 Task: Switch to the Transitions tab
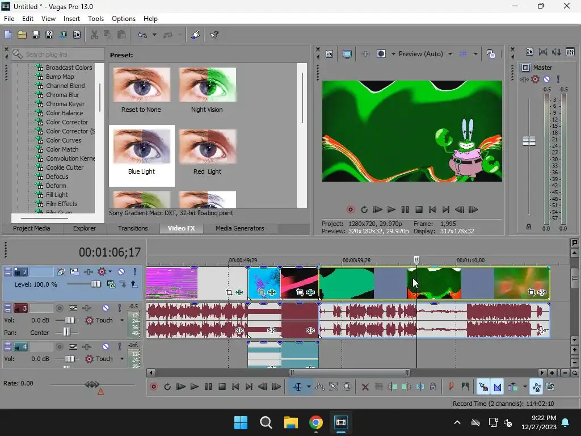tap(133, 228)
